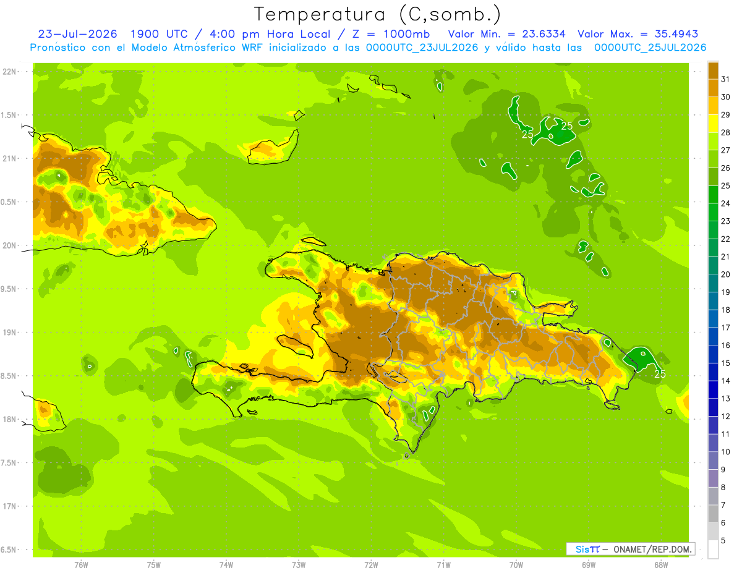Image resolution: width=742 pixels, height=573 pixels.
Task: Click 'Valor Min. = 23.6334' text
Action: click(506, 34)
